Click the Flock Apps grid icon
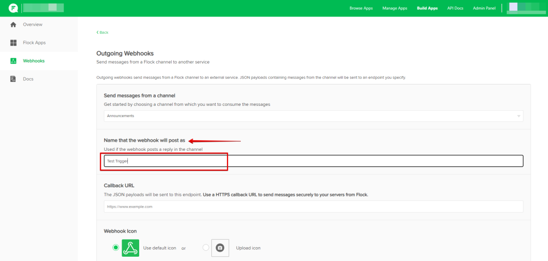This screenshot has height=261, width=548. (x=13, y=43)
